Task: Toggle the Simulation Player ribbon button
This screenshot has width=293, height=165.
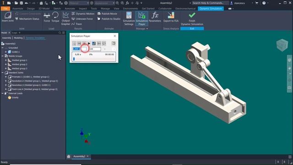Action: tap(141, 18)
